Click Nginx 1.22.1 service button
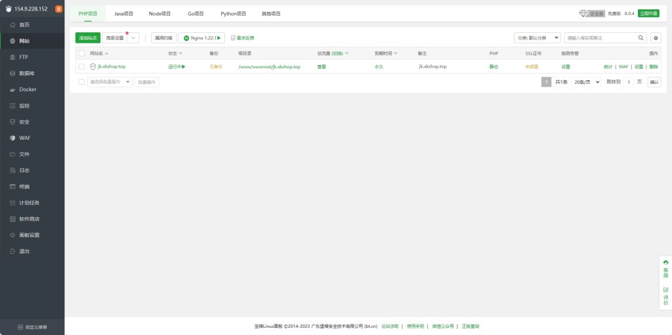This screenshot has height=335, width=672. pos(201,37)
